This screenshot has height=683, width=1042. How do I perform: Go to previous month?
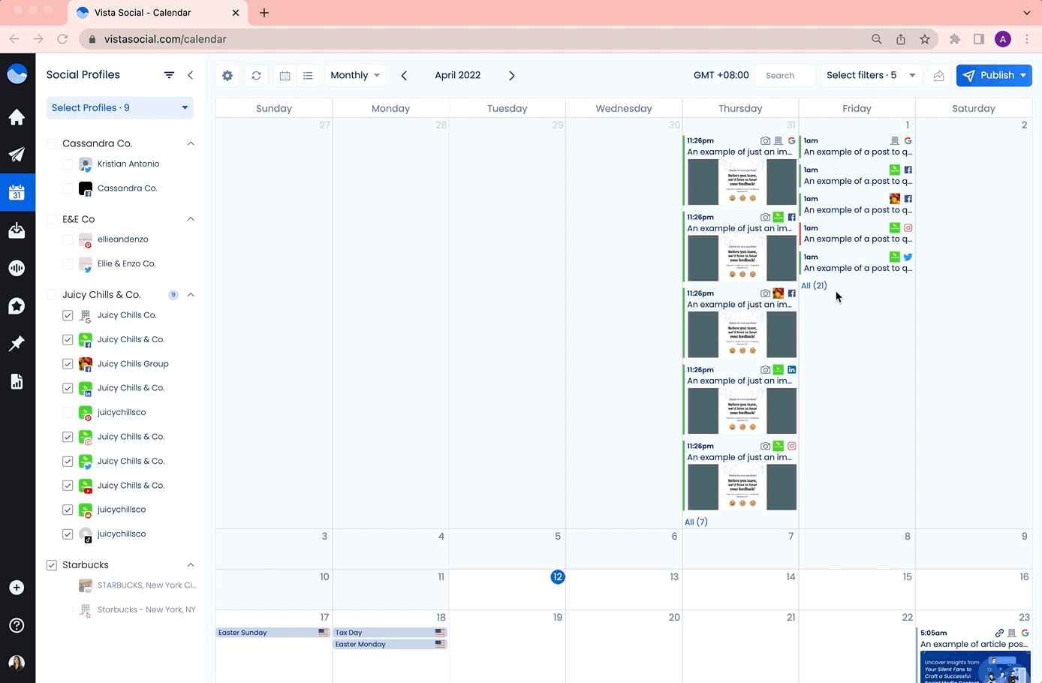tap(404, 75)
